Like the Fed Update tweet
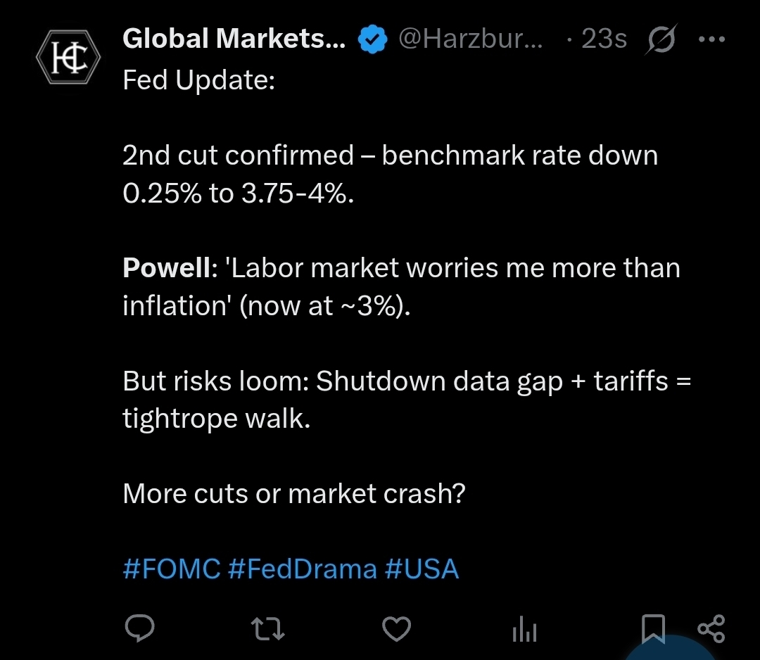This screenshot has height=660, width=760. 396,628
